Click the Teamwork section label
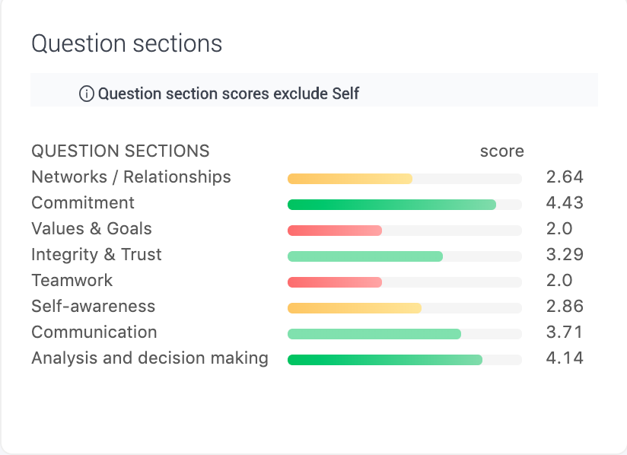Screen dimensions: 627x455 (x=72, y=280)
